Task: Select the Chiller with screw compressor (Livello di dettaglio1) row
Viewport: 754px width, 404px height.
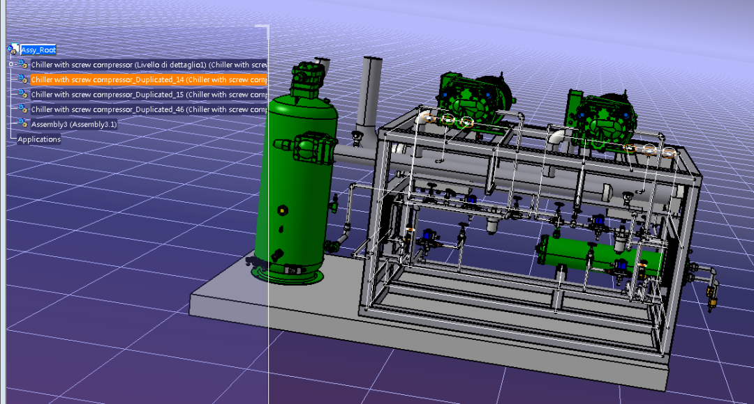Action: click(x=149, y=65)
